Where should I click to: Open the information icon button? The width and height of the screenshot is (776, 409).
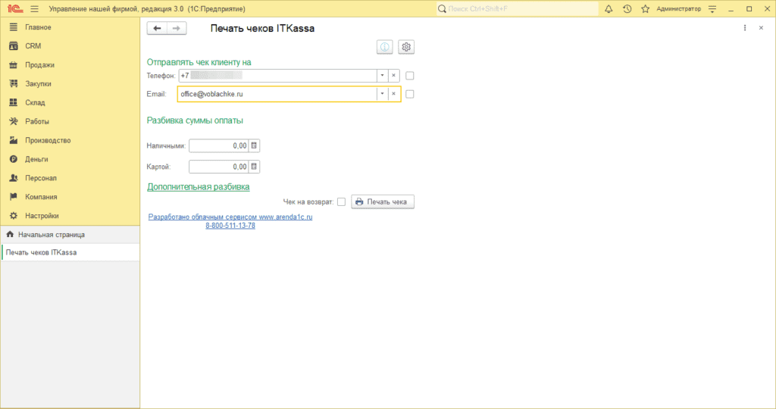[x=384, y=47]
